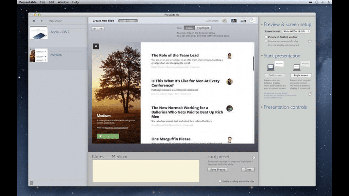The height and width of the screenshot is (196, 349).
Task: Click 'External display not connected.' text
Action: [x=284, y=45]
